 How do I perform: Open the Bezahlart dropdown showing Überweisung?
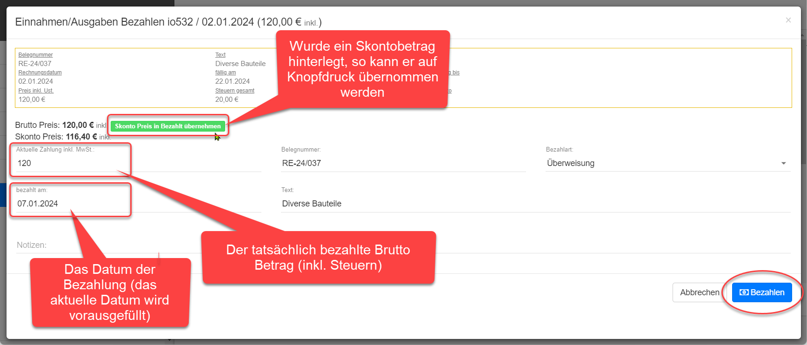(x=660, y=163)
